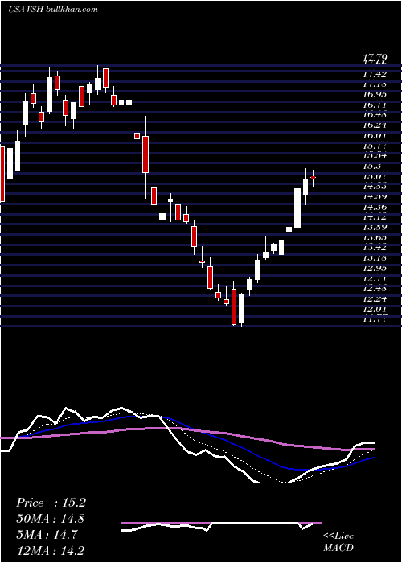This screenshot has width=402, height=563.
Task: Select the 17.79 price axis label
Action: [375, 57]
